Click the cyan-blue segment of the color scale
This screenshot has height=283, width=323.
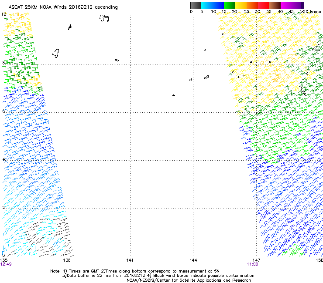[x=213, y=5]
